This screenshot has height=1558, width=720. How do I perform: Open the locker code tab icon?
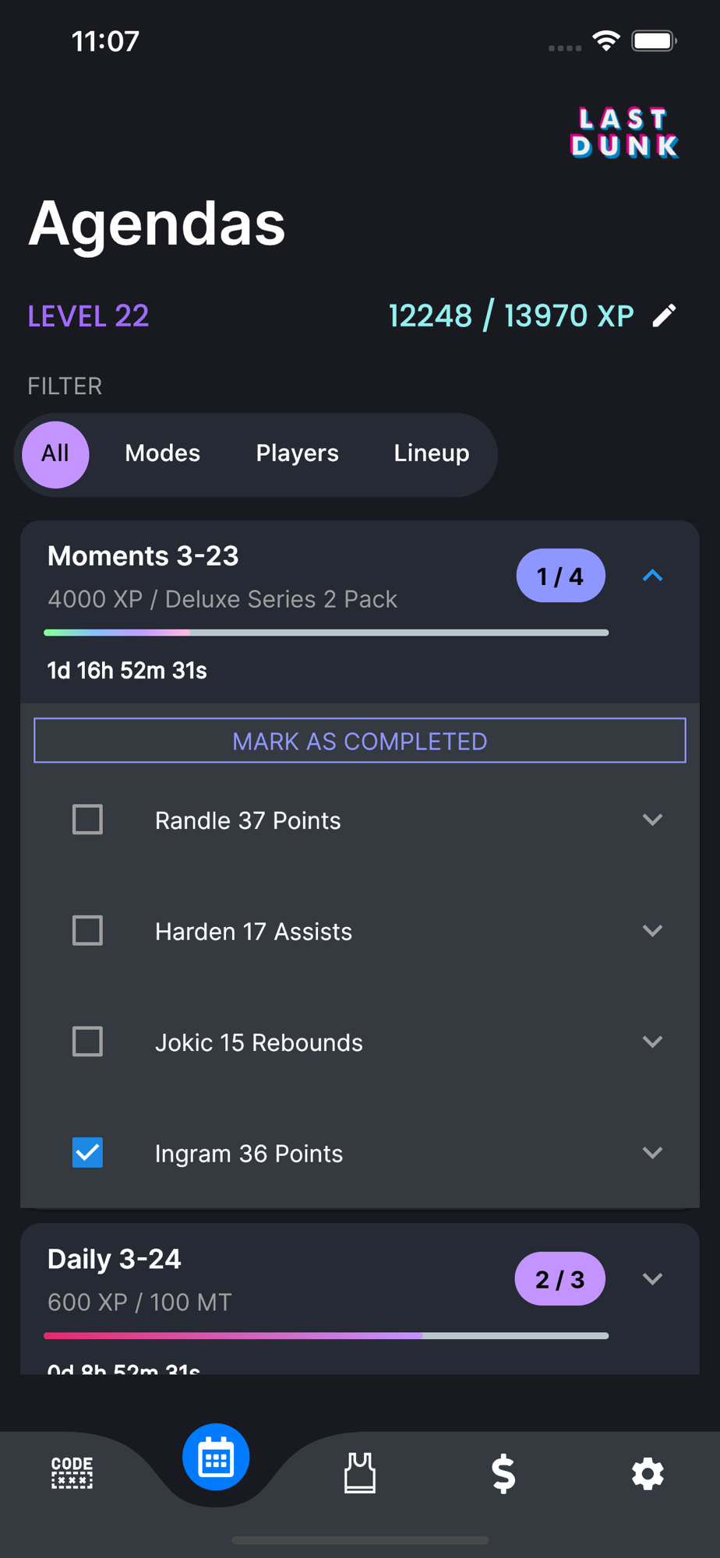[72, 1473]
